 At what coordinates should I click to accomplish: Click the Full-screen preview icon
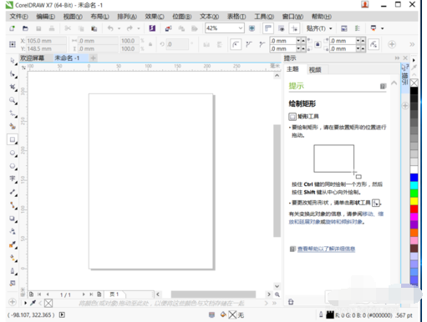coord(252,28)
